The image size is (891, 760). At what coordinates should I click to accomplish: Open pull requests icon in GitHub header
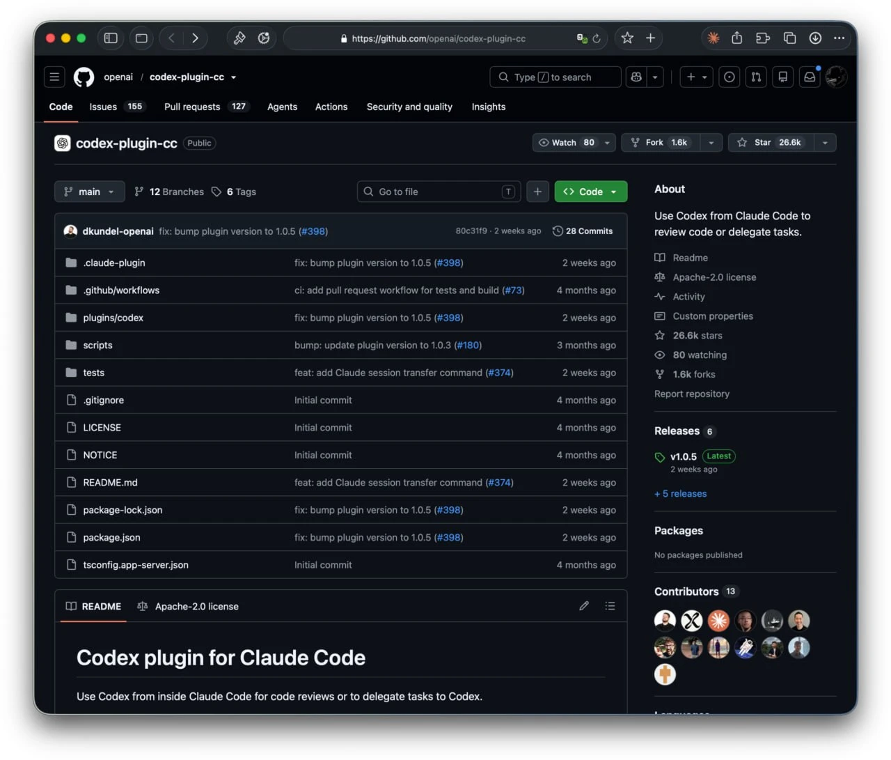(756, 77)
